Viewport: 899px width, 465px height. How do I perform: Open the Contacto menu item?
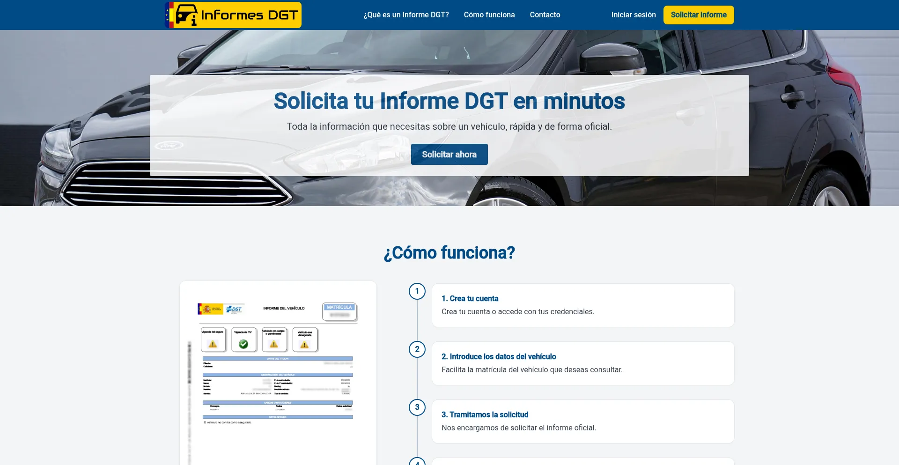pos(545,15)
